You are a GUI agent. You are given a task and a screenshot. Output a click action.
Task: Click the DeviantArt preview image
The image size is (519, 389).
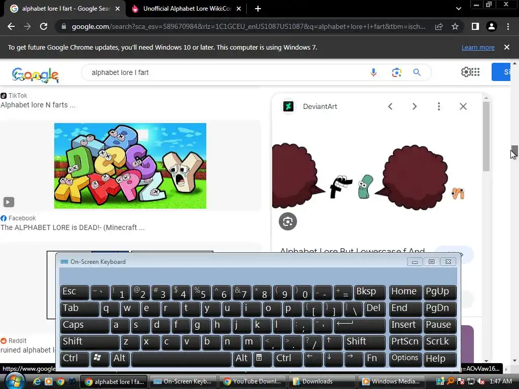click(x=369, y=176)
